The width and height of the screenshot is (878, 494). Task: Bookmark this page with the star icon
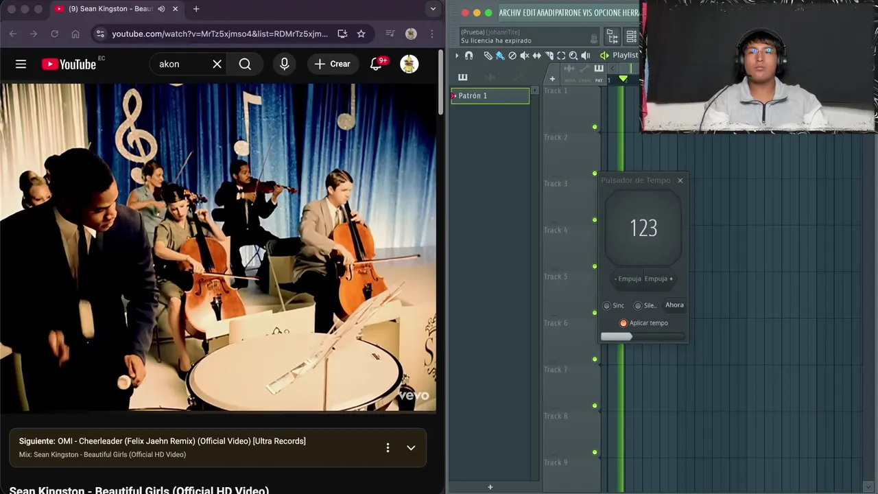pyautogui.click(x=361, y=34)
